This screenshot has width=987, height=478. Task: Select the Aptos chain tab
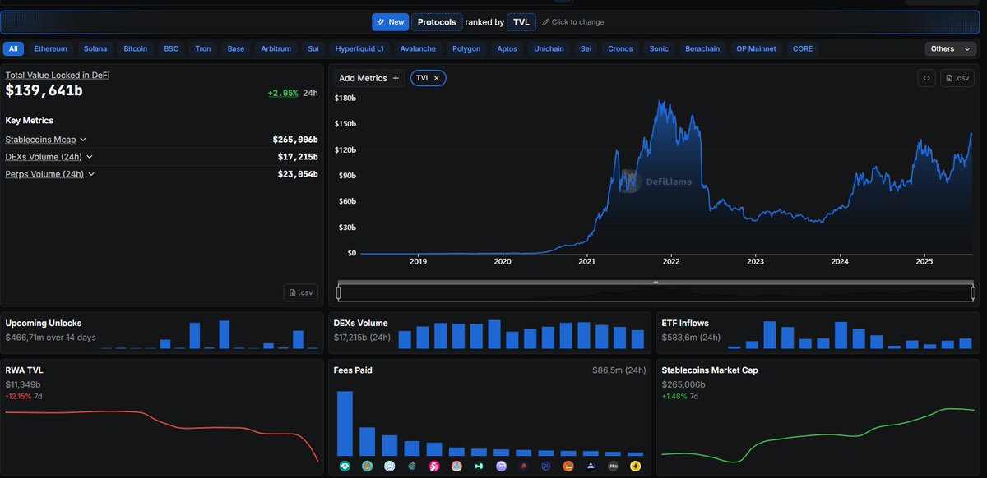point(507,48)
